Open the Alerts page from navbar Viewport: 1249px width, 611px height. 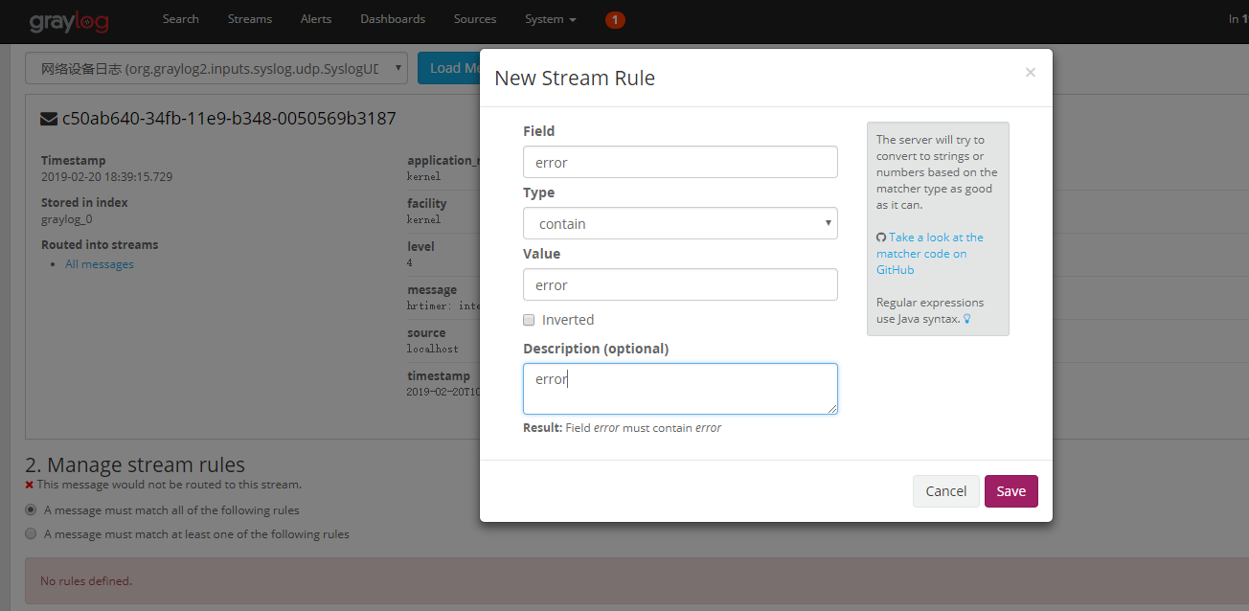[316, 19]
